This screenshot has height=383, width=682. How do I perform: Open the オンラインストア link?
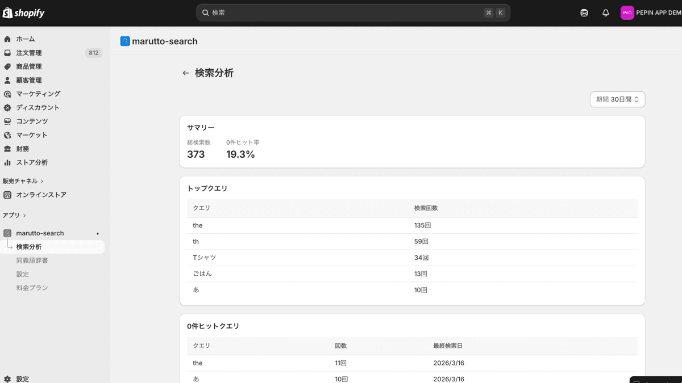point(40,194)
